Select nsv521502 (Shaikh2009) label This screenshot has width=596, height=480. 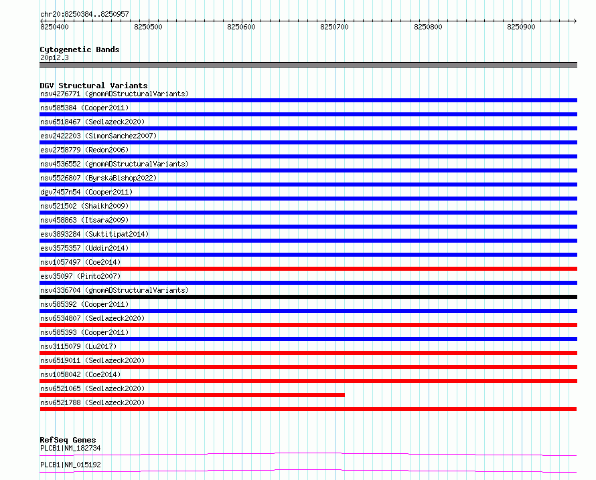pyautogui.click(x=84, y=206)
